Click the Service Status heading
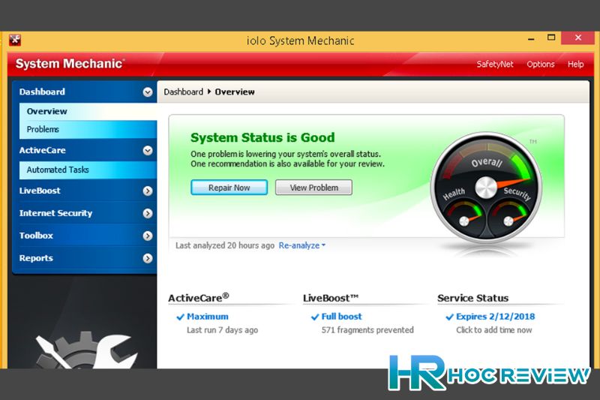The height and width of the screenshot is (400, 600). pyautogui.click(x=473, y=298)
